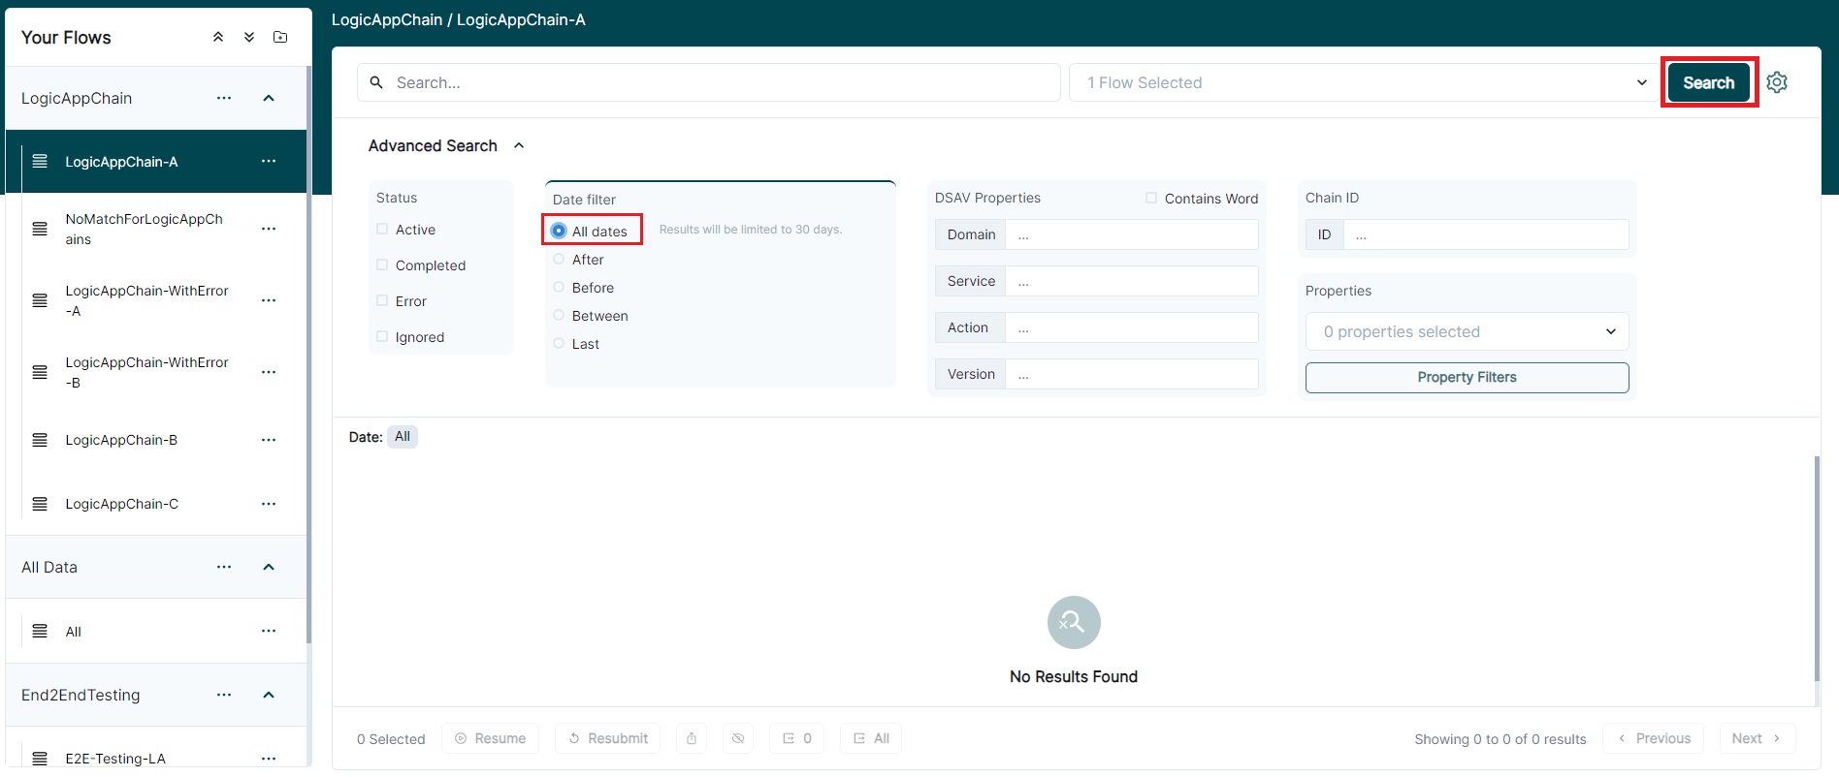Open more options for LogicAppChain-C

click(269, 504)
